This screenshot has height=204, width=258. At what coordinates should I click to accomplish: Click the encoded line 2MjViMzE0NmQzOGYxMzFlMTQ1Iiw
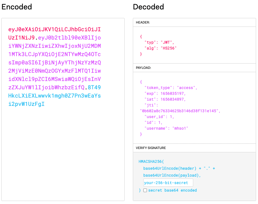(55, 71)
